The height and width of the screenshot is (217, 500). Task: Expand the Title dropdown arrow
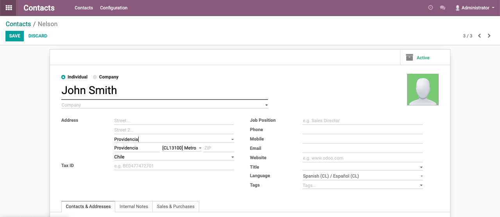pyautogui.click(x=421, y=167)
